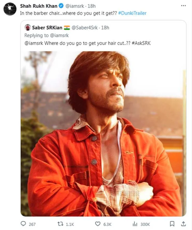The width and height of the screenshot is (192, 230).
Task: Click Saber SRKian's small avatar
Action: tap(28, 27)
